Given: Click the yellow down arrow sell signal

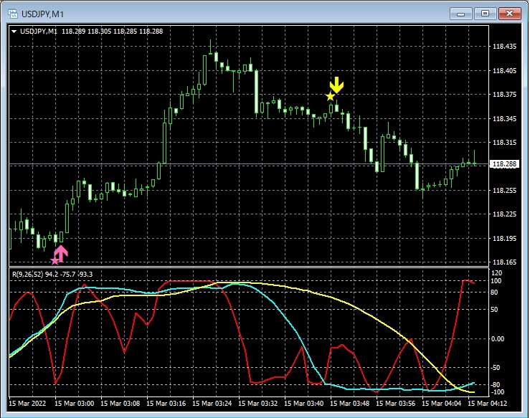Looking at the screenshot, I should click(337, 84).
